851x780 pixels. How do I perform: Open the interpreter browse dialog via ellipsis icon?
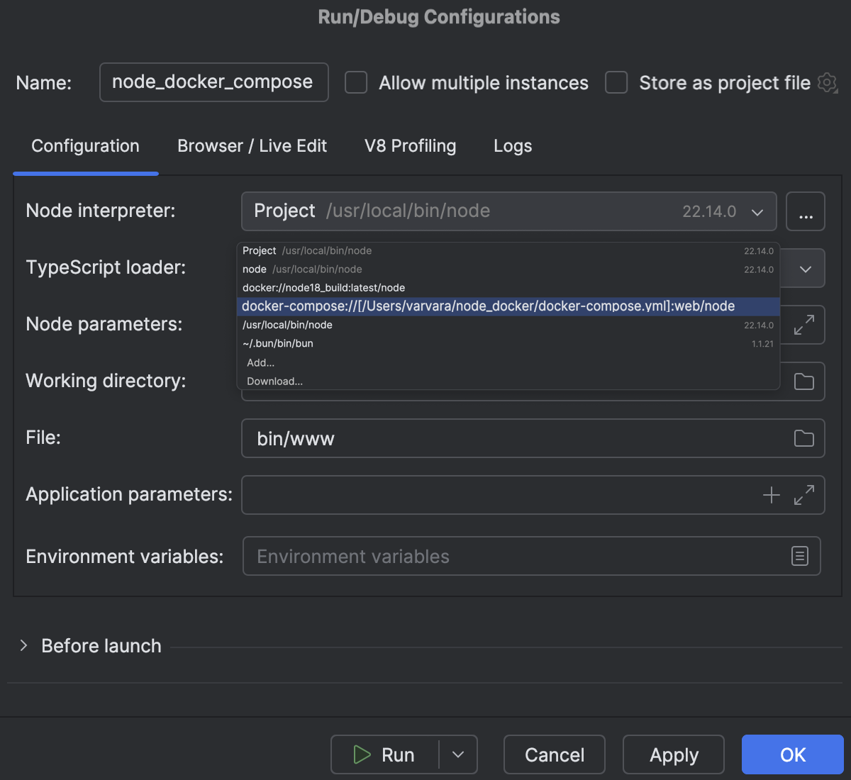806,211
